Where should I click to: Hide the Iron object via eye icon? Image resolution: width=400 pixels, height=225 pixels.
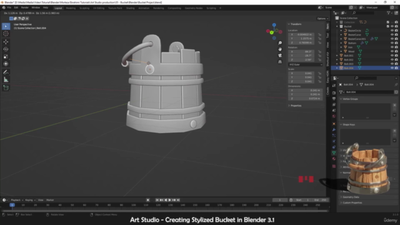(392, 47)
